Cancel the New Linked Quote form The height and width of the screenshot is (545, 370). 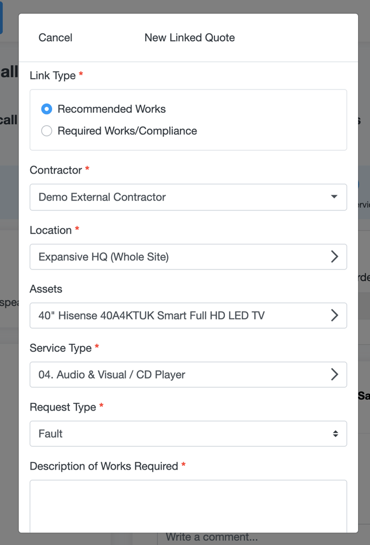click(x=55, y=37)
